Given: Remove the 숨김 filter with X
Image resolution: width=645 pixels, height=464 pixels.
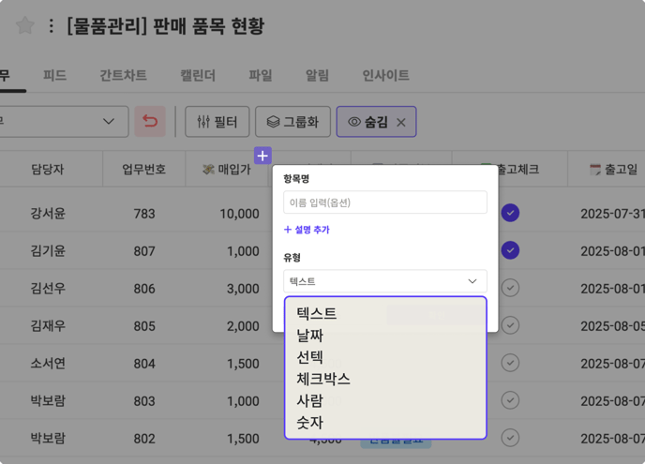Looking at the screenshot, I should pyautogui.click(x=401, y=122).
